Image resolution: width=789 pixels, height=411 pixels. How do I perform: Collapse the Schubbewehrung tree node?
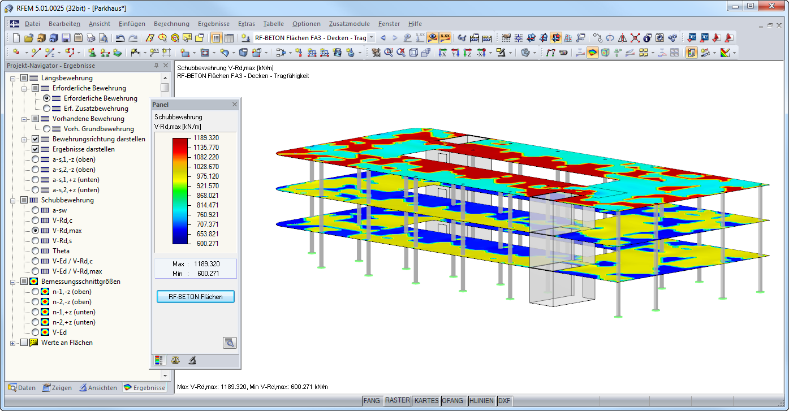(13, 200)
